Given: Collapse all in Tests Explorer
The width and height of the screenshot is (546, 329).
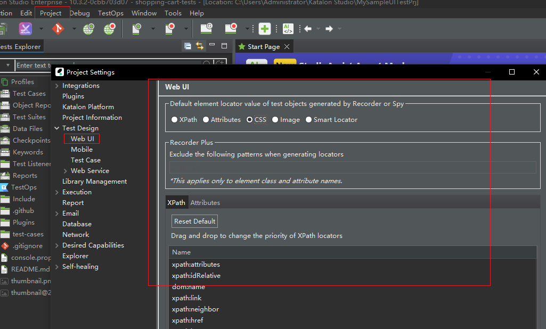Looking at the screenshot, I should 188,46.
